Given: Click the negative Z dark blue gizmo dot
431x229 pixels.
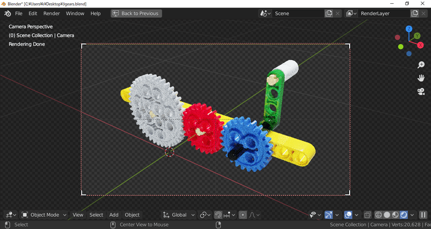Looking at the screenshot, I should 409,53.
